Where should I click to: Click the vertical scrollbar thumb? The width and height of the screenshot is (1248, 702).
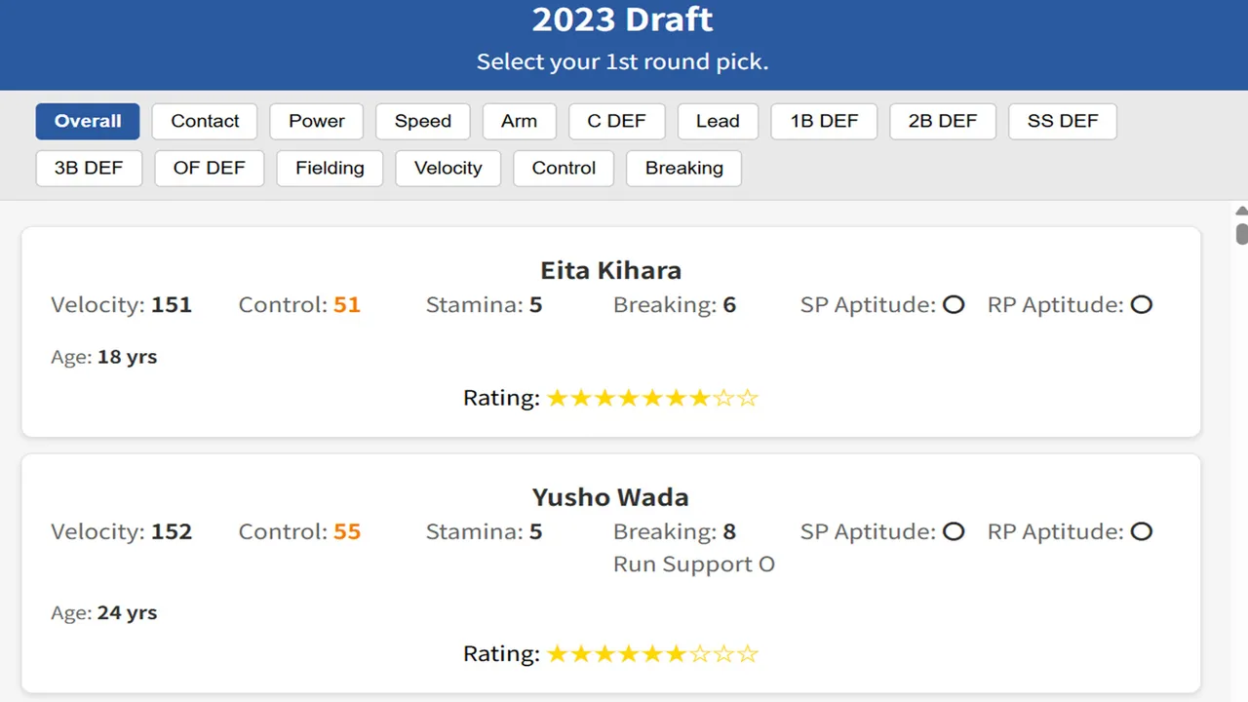coord(1241,234)
